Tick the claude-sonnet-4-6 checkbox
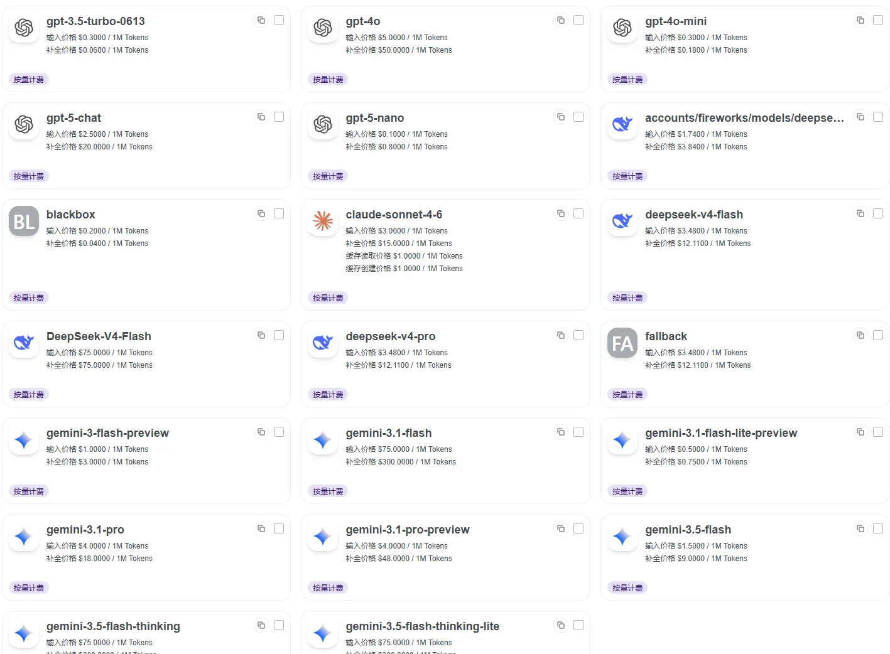Image resolution: width=890 pixels, height=654 pixels. coord(578,213)
